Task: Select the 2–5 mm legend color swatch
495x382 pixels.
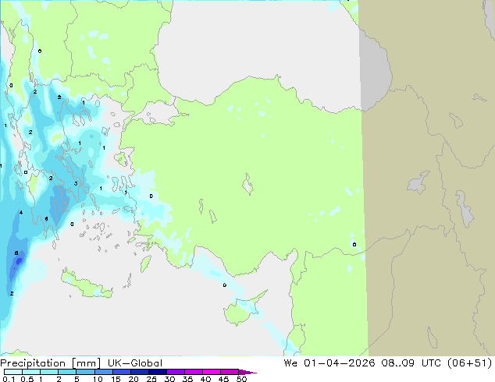Action: (x=67, y=372)
